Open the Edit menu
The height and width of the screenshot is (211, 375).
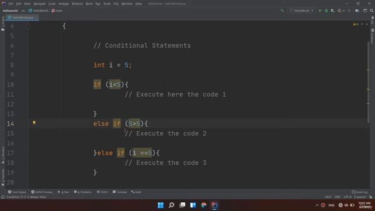point(19,4)
